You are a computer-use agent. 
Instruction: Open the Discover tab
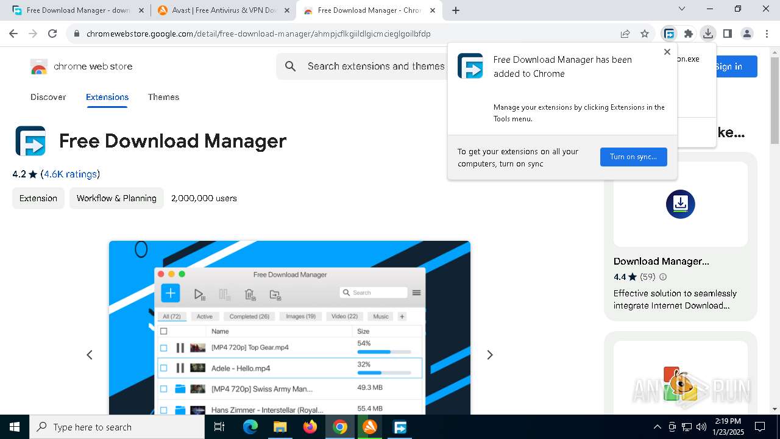point(48,97)
